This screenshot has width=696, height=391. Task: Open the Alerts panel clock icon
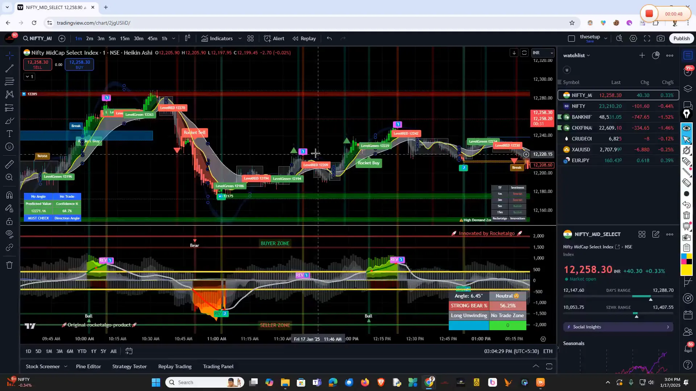click(x=268, y=38)
